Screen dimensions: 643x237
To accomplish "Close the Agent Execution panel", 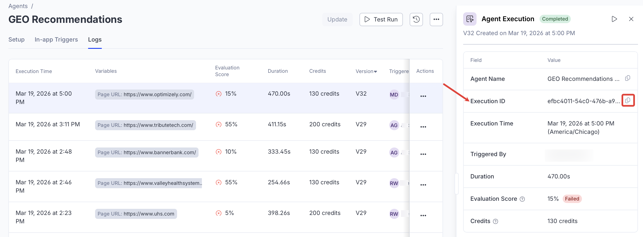I will pyautogui.click(x=631, y=19).
